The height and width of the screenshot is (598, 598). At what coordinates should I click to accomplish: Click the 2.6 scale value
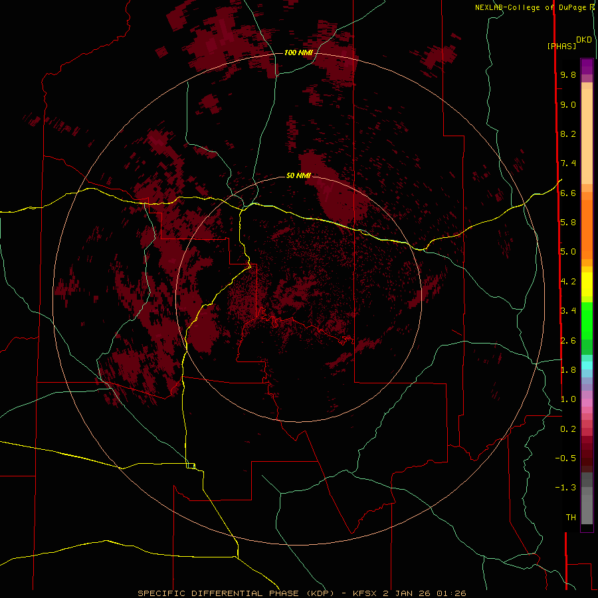tap(568, 341)
